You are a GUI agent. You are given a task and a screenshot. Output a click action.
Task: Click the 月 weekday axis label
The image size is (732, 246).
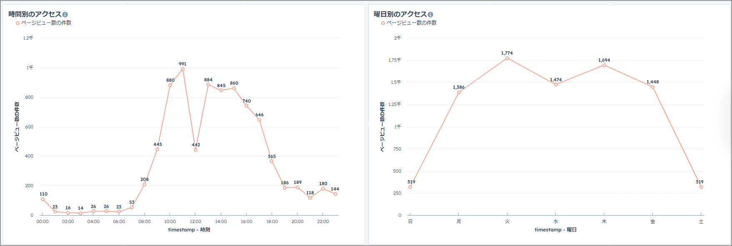pyautogui.click(x=459, y=221)
